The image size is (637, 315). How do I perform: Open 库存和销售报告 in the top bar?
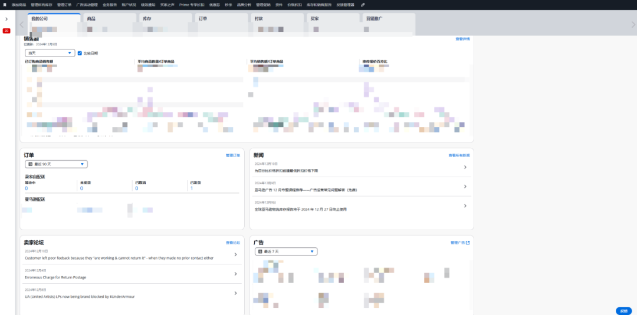[x=319, y=5]
